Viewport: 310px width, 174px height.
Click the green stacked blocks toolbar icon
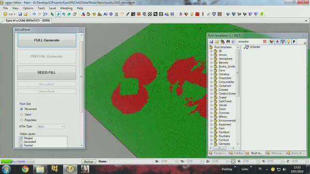(x=262, y=14)
